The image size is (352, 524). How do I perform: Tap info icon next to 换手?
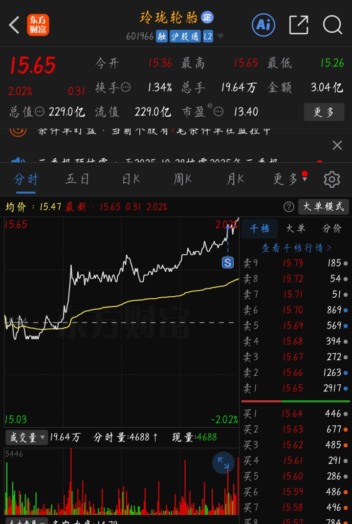(126, 87)
